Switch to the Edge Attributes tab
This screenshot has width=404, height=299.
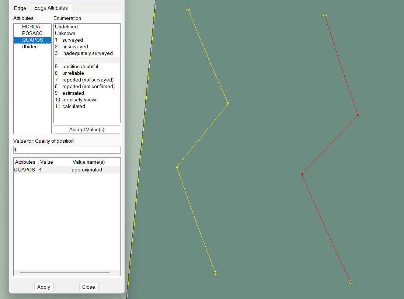pos(52,8)
